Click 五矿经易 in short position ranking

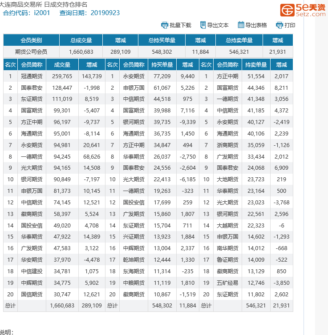[227, 283]
